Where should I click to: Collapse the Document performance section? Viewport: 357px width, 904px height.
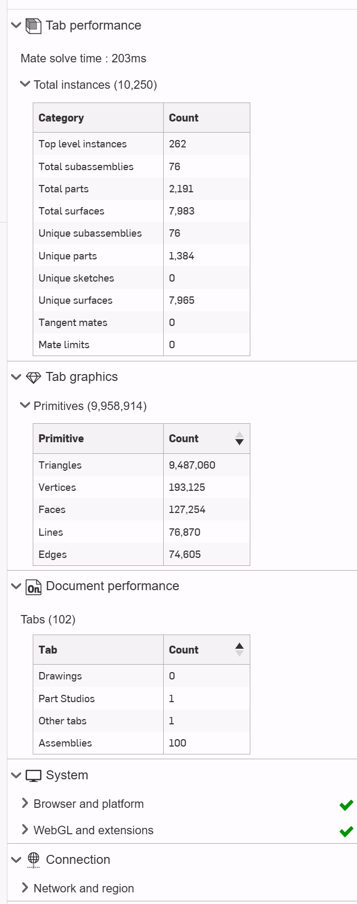16,586
